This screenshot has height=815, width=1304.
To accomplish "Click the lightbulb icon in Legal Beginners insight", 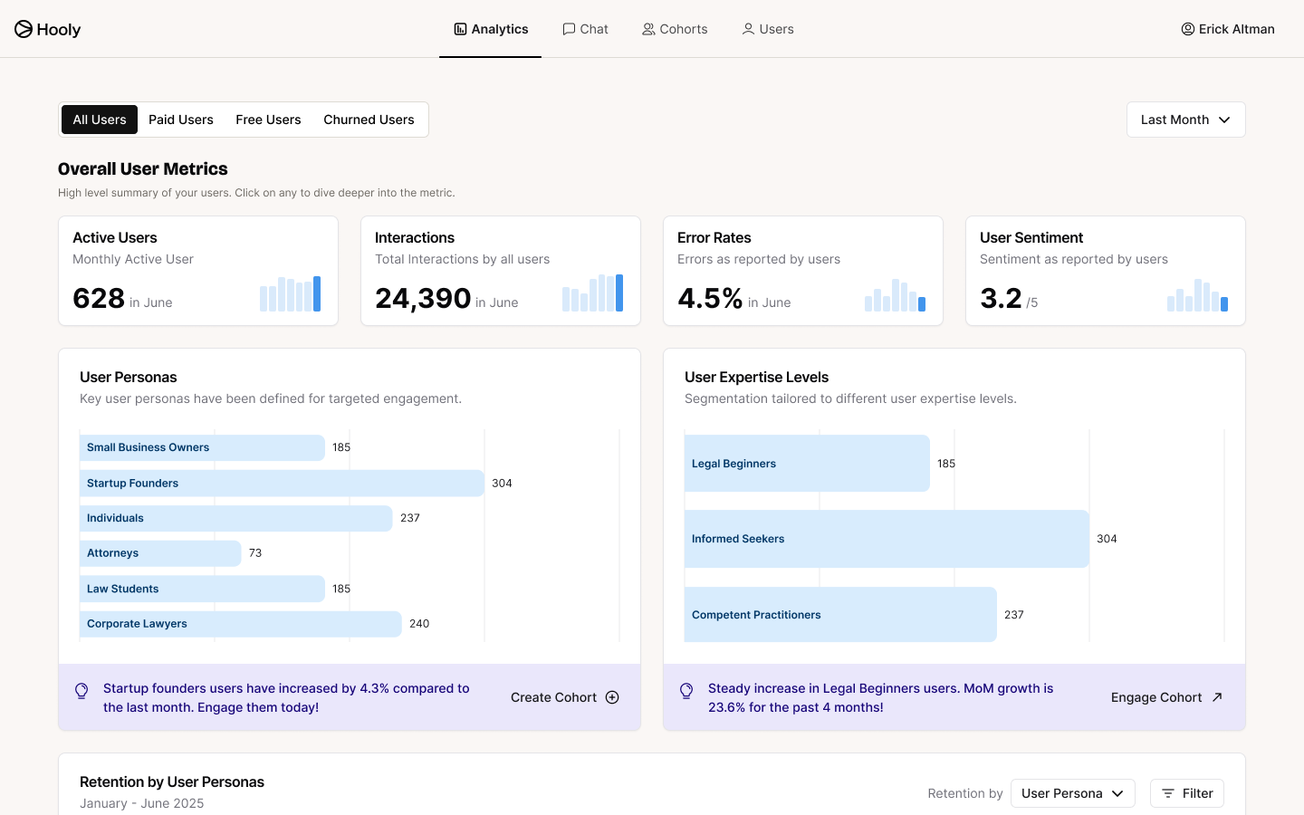I will point(686,691).
